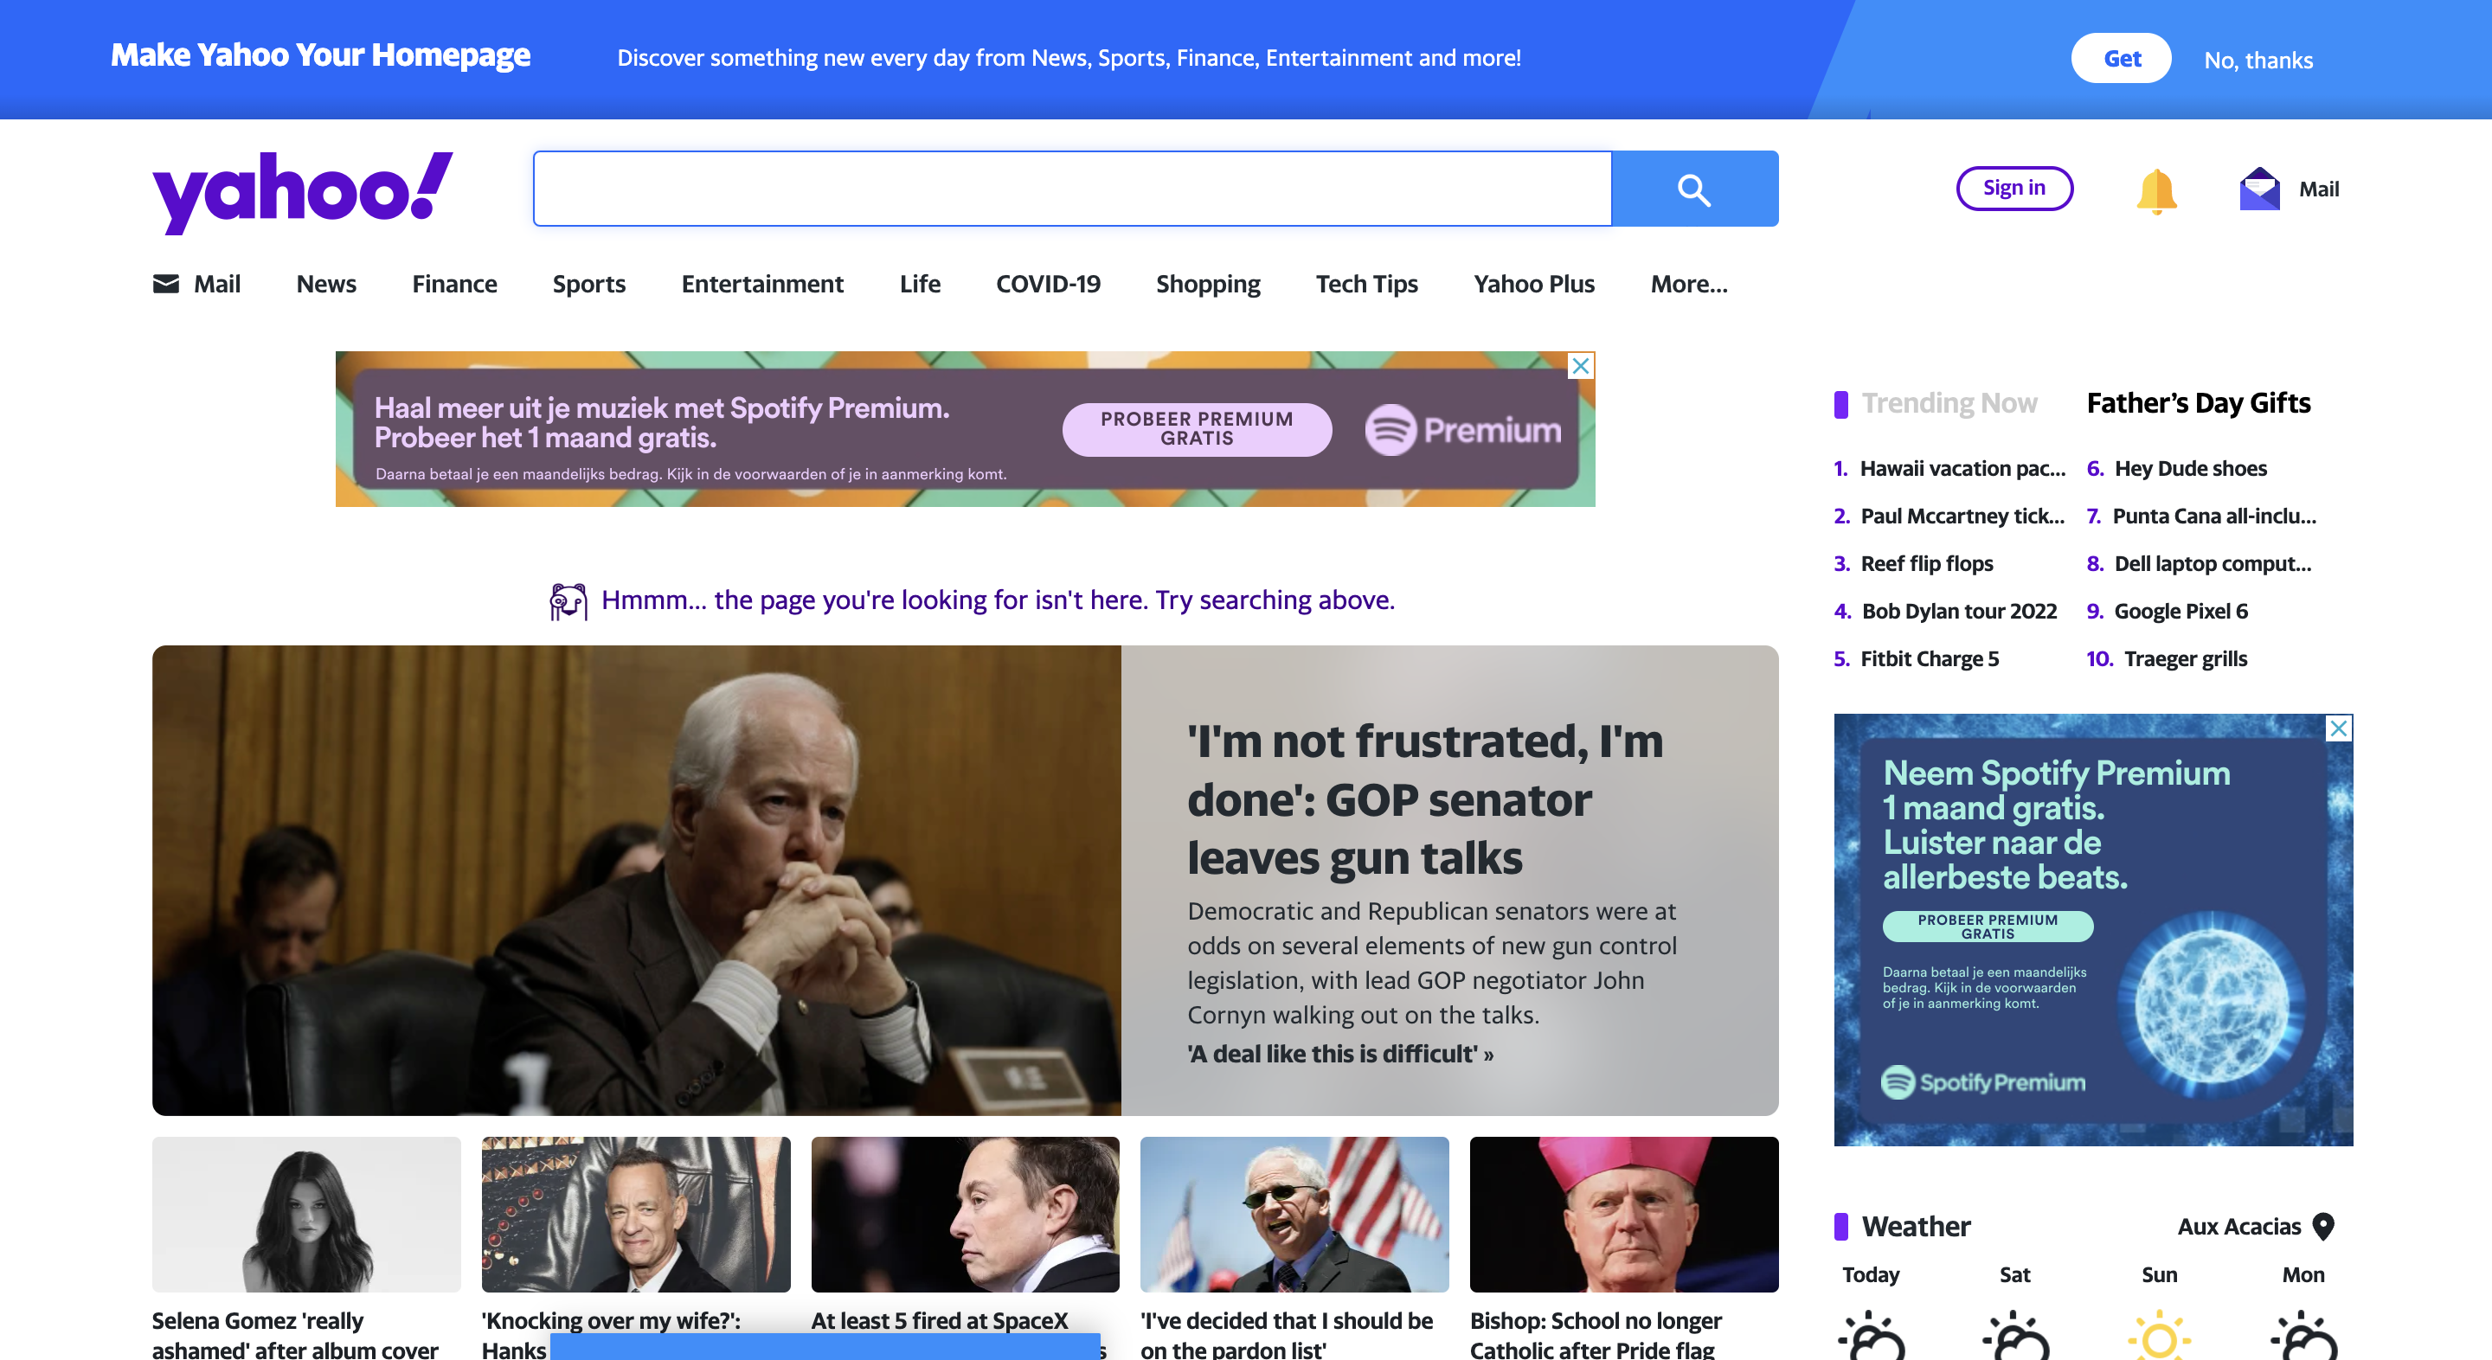Open the Tom Hanks story thumbnail
The height and width of the screenshot is (1360, 2492).
coord(636,1214)
